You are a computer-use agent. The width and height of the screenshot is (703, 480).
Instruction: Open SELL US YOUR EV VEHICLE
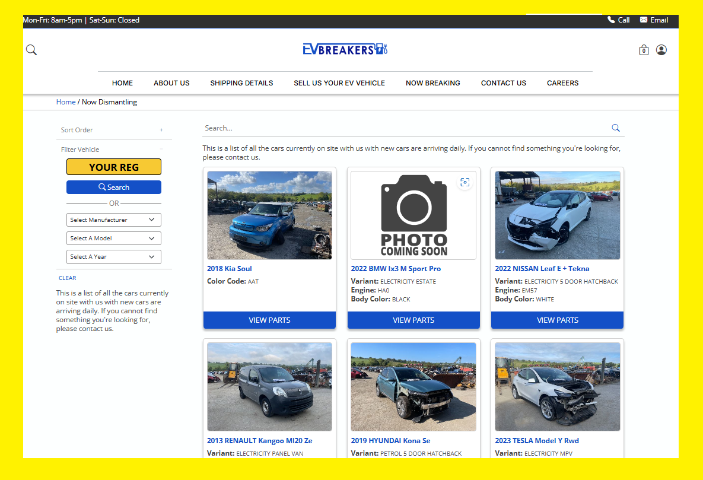(339, 83)
